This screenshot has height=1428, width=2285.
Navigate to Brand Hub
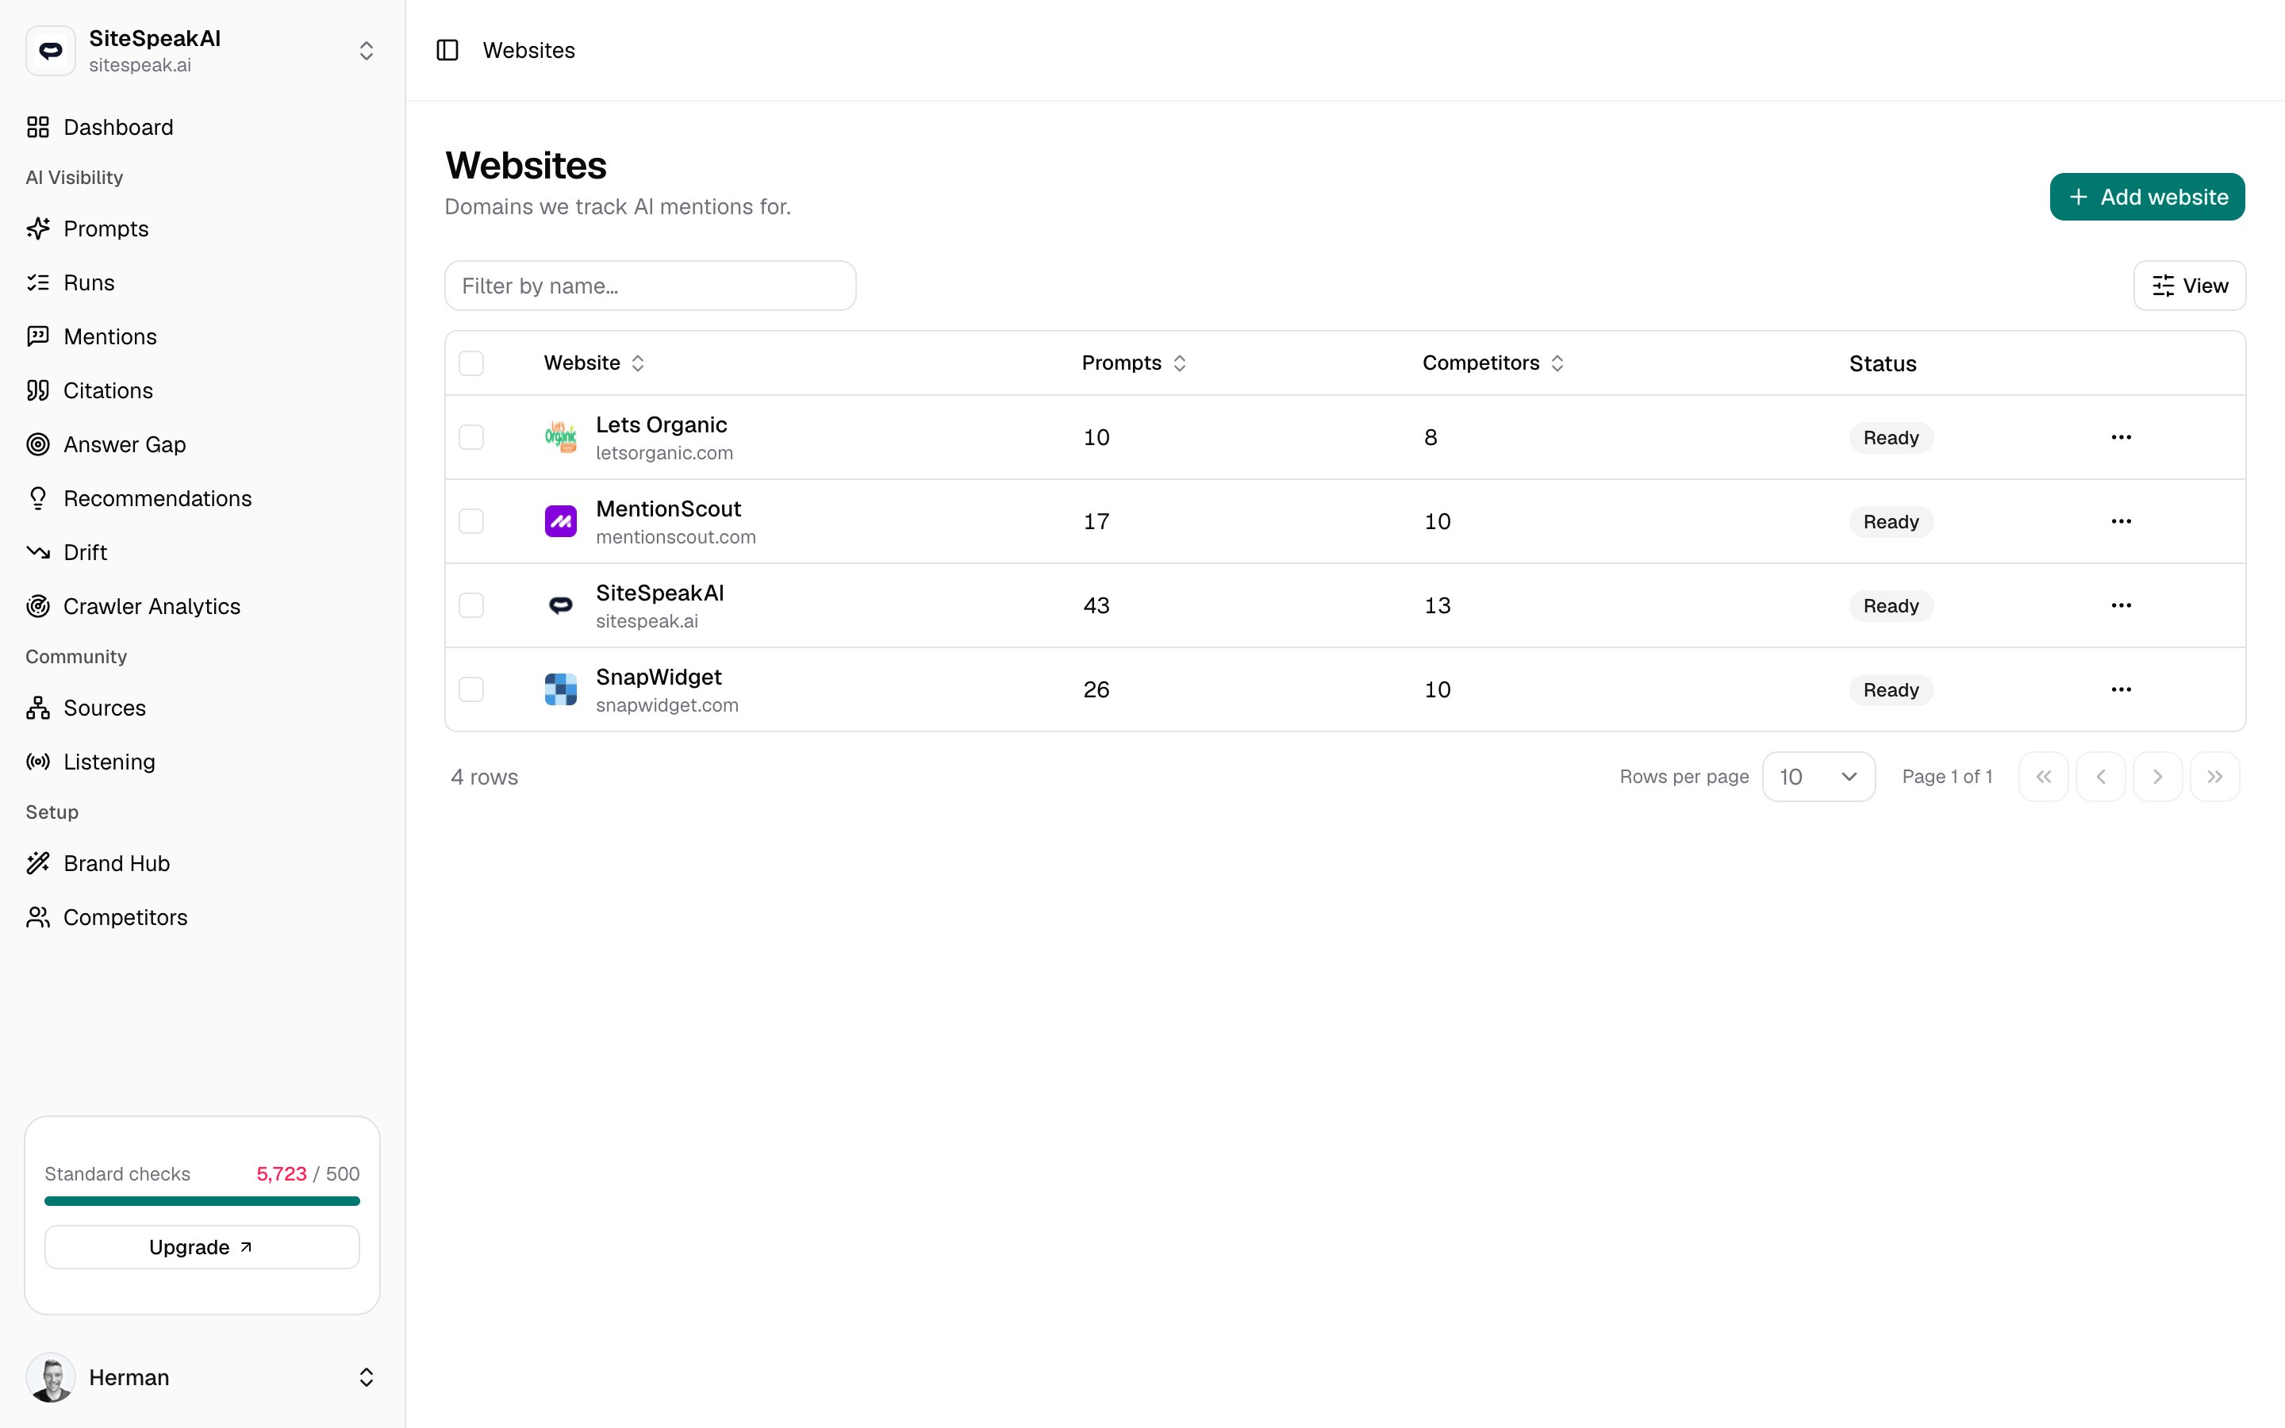click(202, 863)
